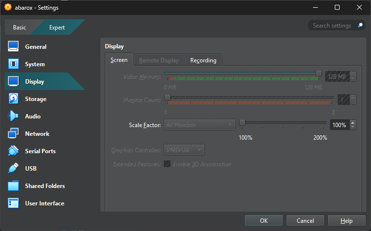371x231 pixels.
Task: Switch to Basic mode tab
Action: 20,28
